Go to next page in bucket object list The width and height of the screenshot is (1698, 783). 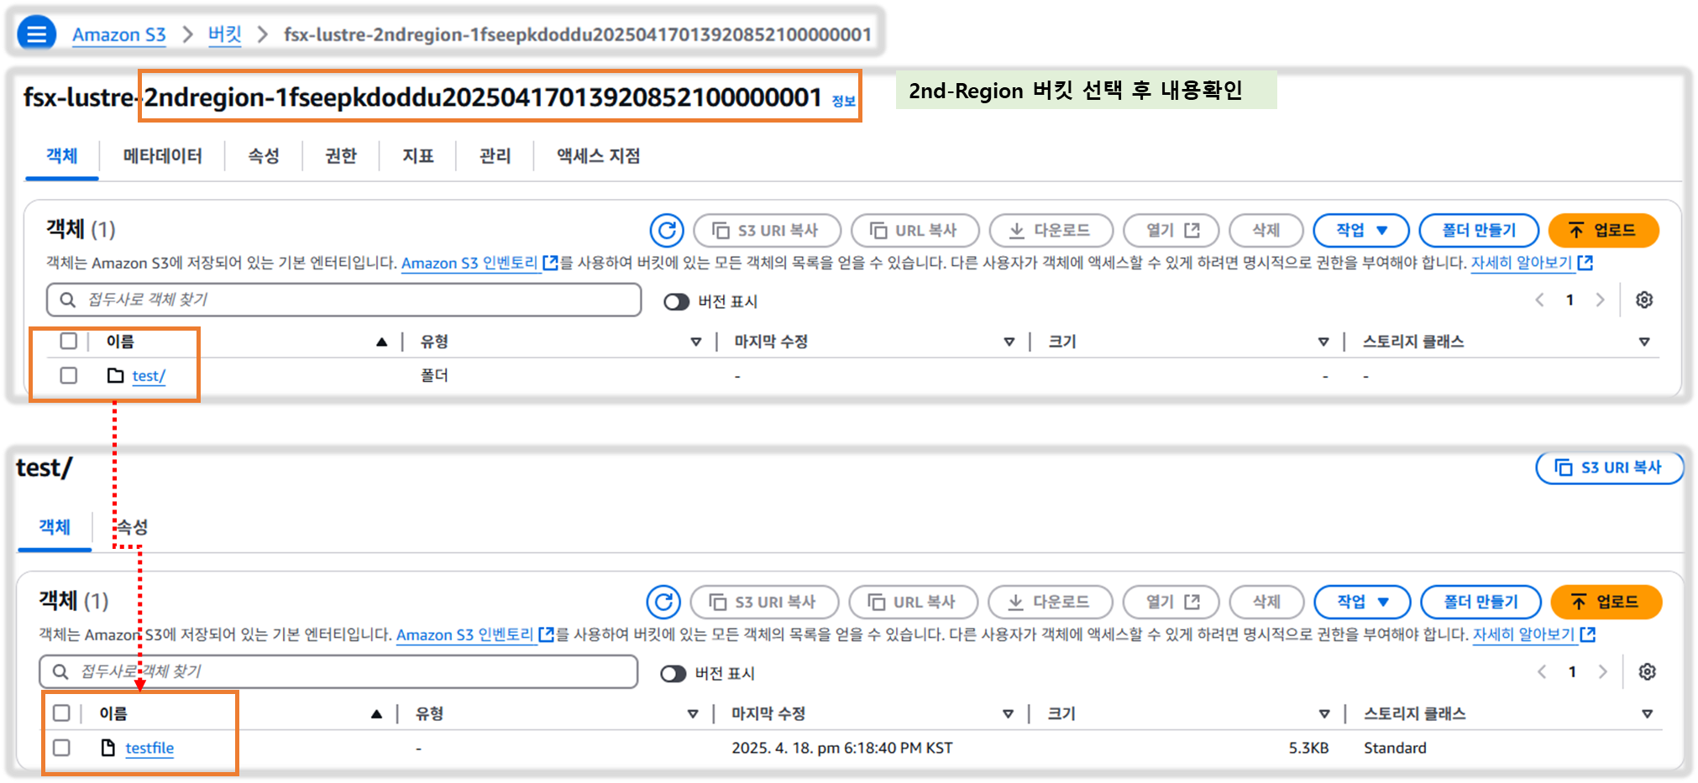point(1600,300)
